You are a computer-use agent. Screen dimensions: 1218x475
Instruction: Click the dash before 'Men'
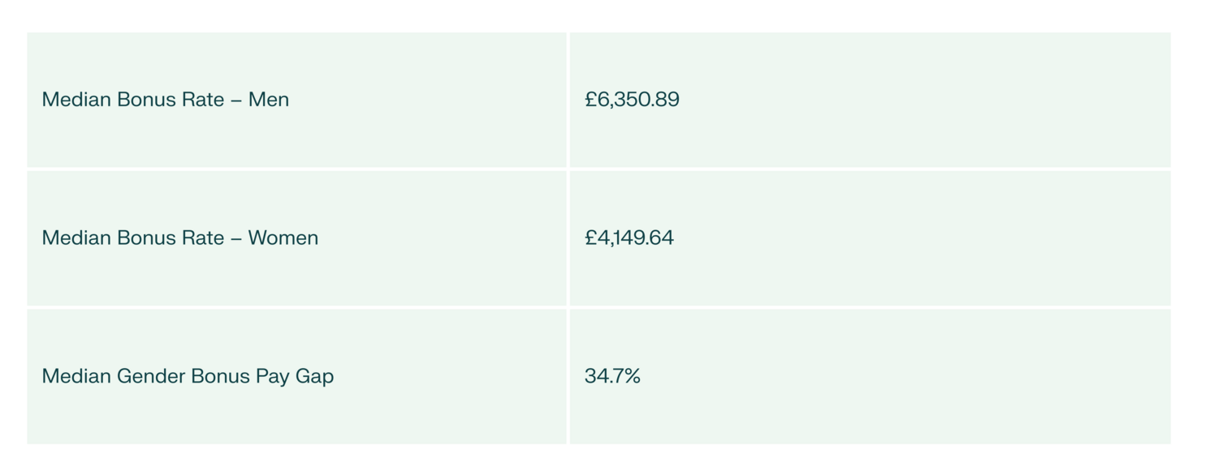(x=236, y=100)
